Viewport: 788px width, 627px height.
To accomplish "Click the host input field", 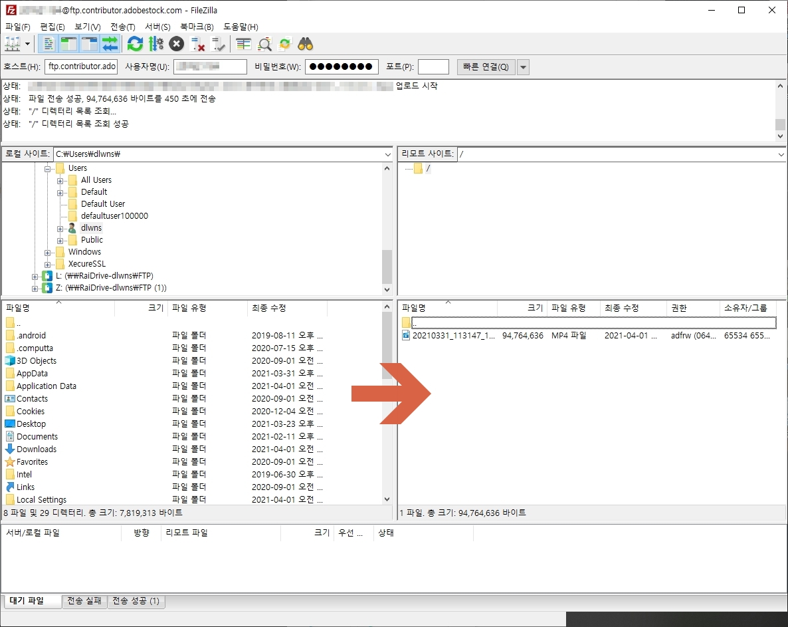I will pos(81,67).
